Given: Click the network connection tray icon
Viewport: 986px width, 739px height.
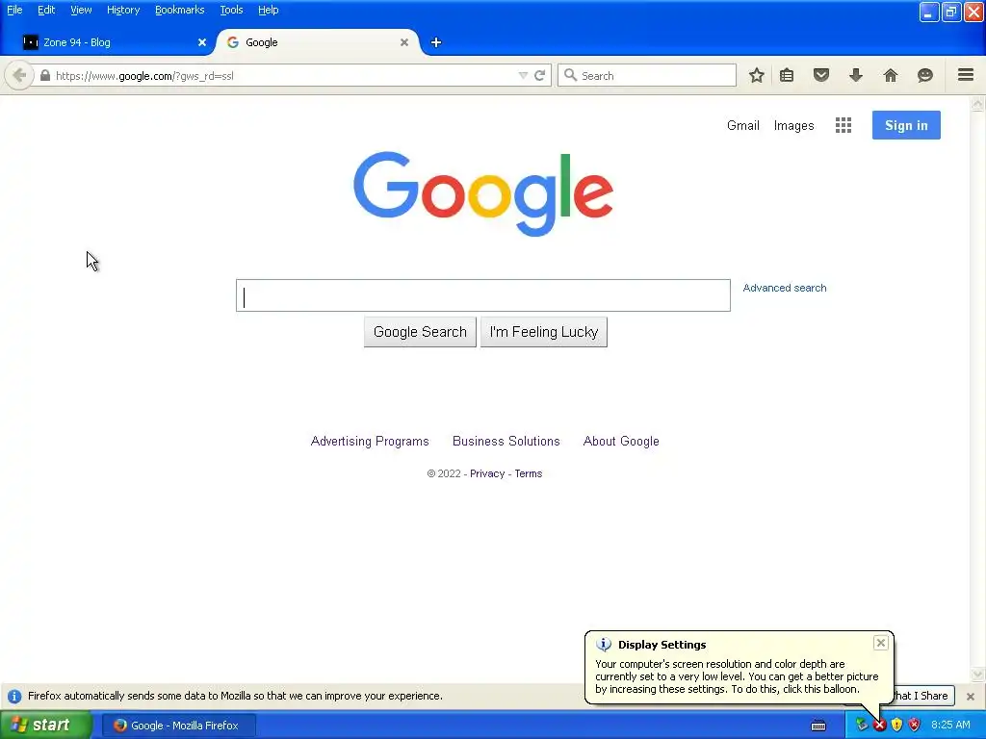Looking at the screenshot, I should 862,726.
